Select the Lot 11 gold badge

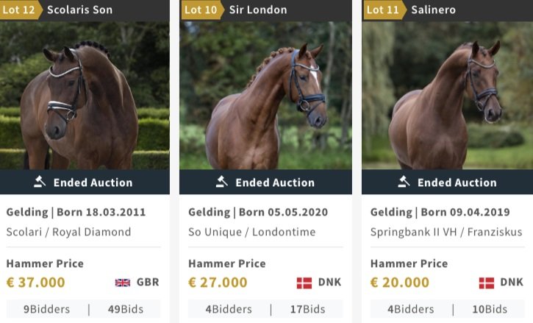pyautogui.click(x=385, y=10)
